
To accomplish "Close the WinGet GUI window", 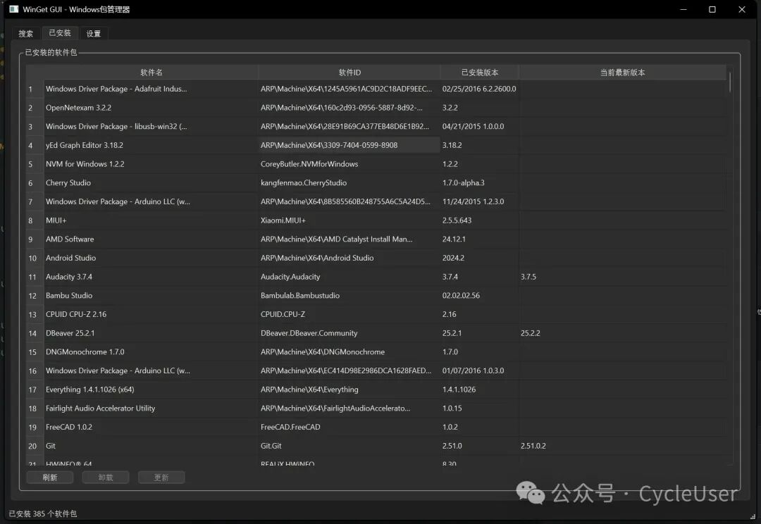I will click(741, 9).
